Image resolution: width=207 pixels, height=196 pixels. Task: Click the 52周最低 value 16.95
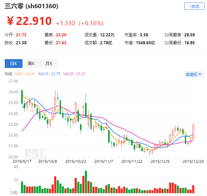point(189,43)
